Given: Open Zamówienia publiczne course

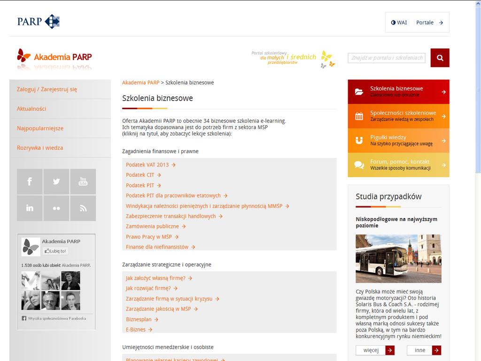Looking at the screenshot, I should click(156, 226).
